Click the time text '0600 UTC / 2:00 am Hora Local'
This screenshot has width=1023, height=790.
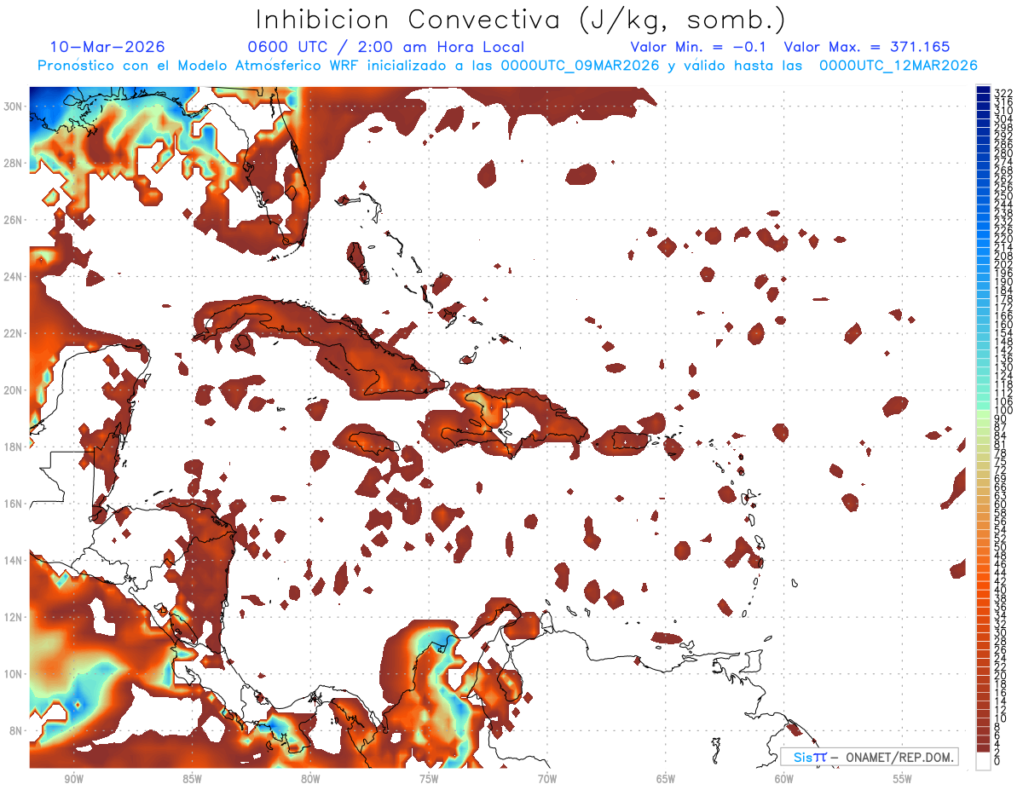(385, 47)
